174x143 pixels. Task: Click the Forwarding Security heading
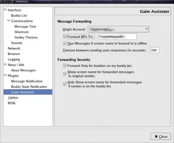[74, 60]
